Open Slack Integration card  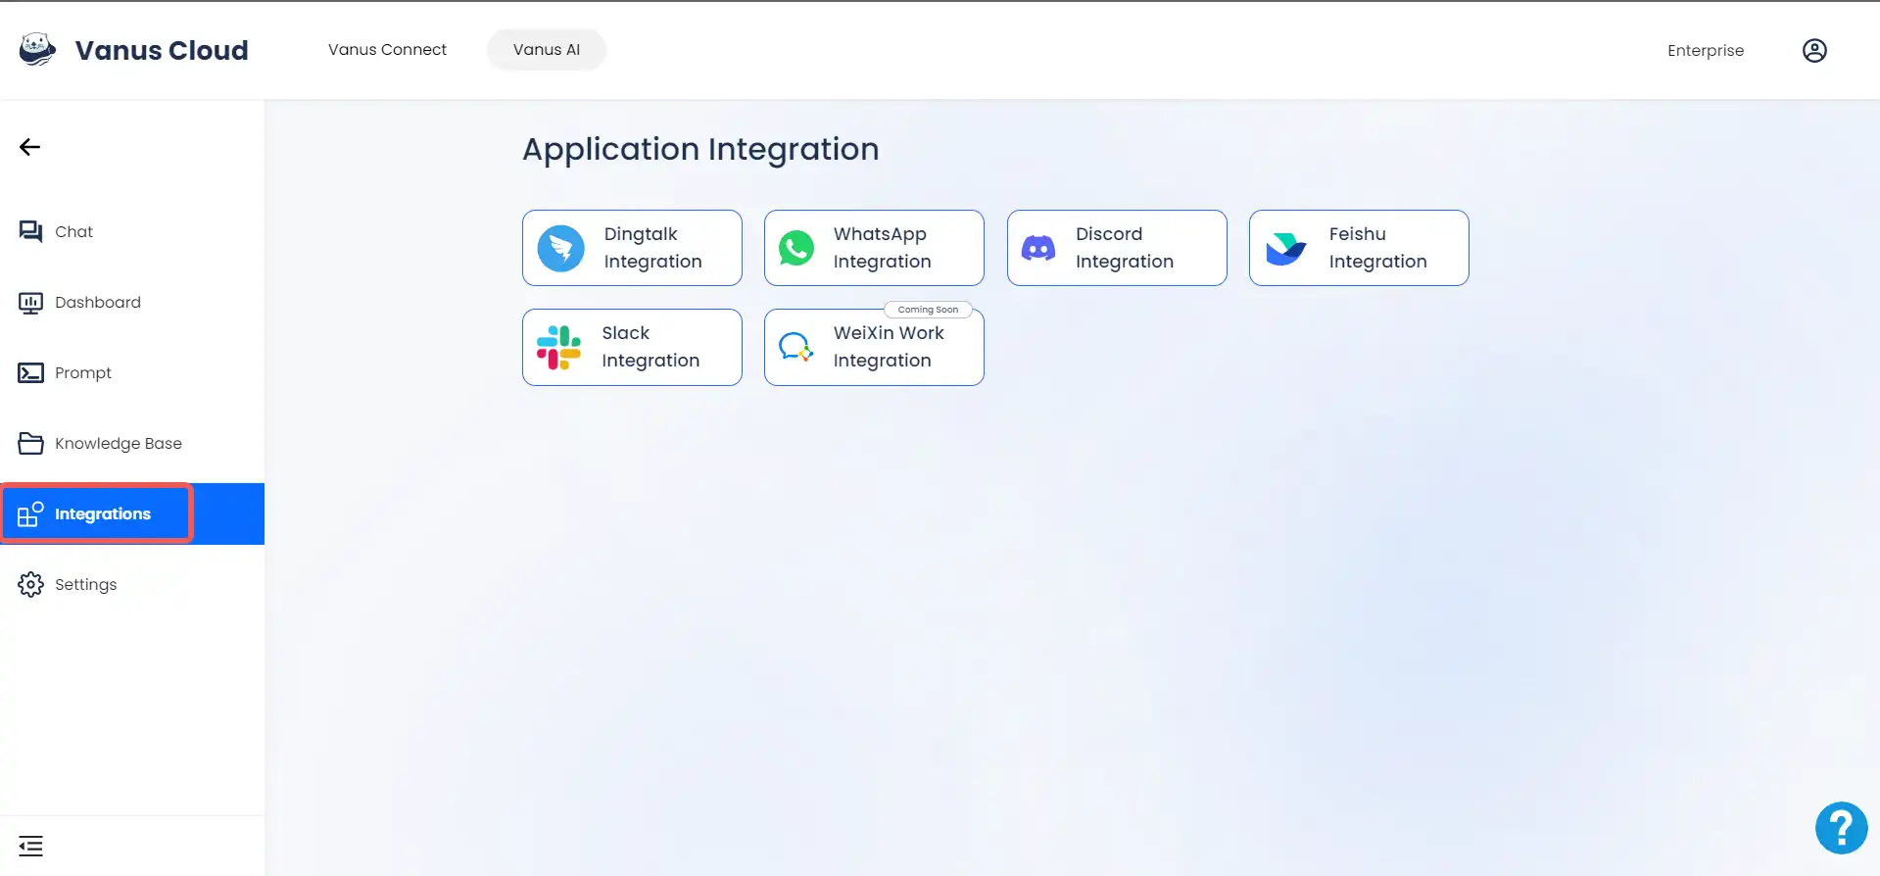632,347
